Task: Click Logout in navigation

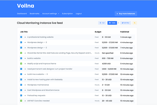Action: coord(79,14)
